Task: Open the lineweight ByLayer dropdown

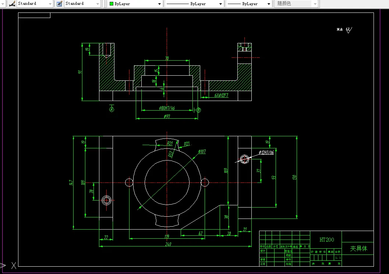Action: [x=249, y=4]
